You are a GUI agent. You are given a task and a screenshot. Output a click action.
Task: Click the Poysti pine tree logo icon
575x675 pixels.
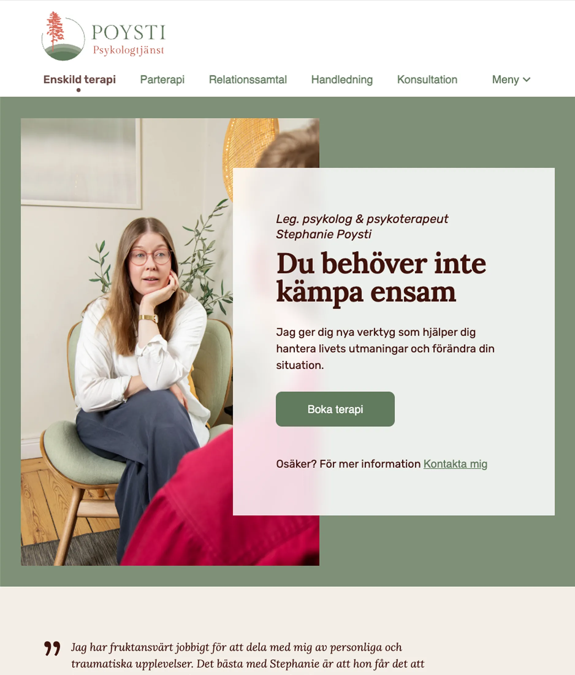coord(63,36)
